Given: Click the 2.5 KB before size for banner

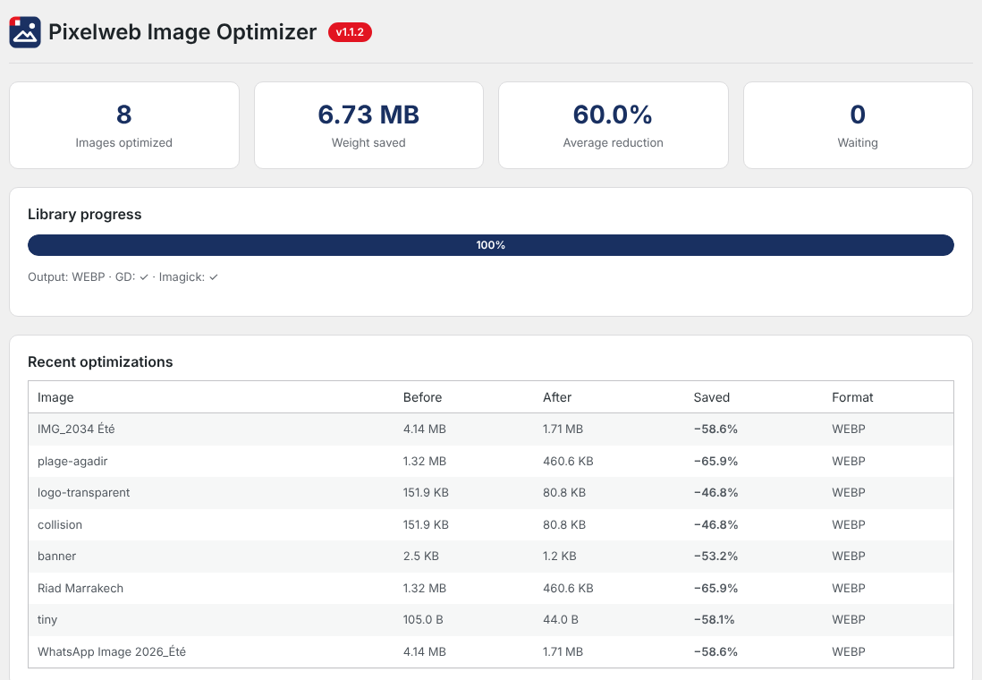Looking at the screenshot, I should coord(421,556).
